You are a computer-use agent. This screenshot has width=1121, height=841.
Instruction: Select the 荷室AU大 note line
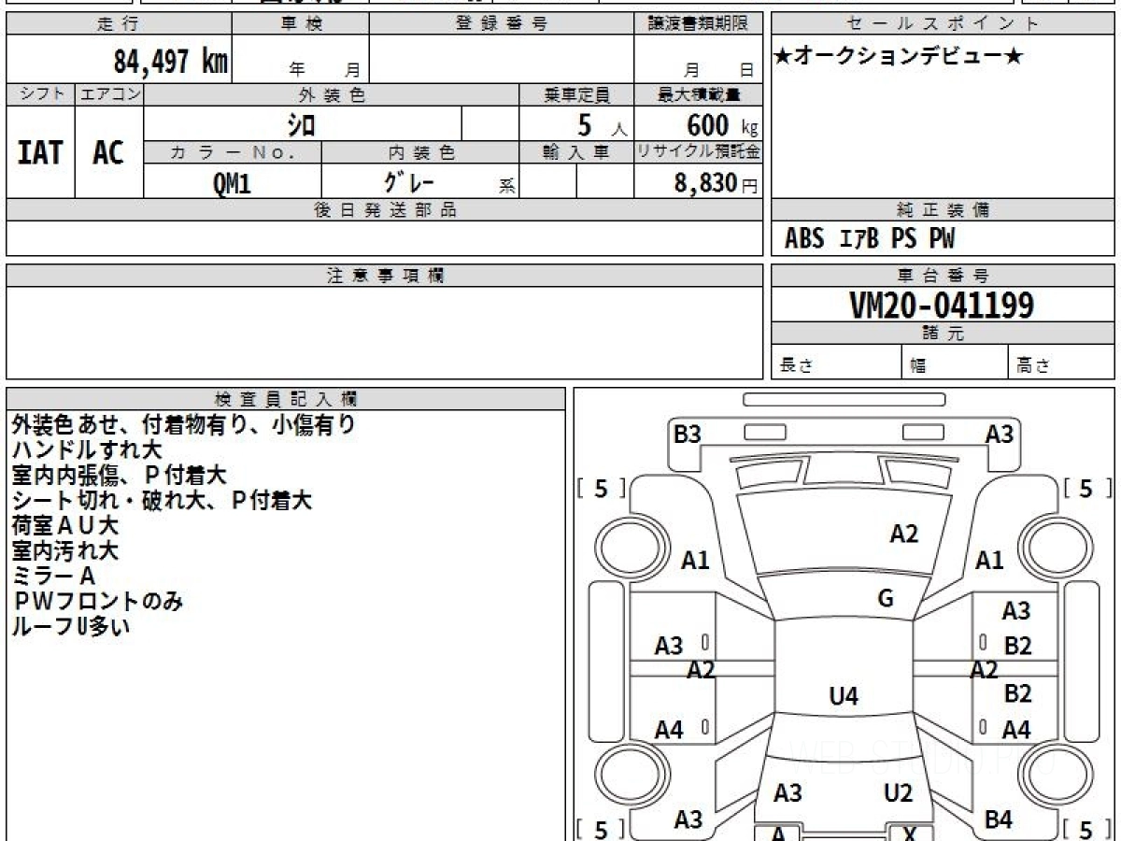pyautogui.click(x=65, y=526)
